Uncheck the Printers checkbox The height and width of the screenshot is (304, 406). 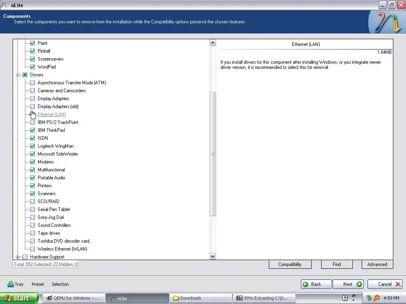click(x=33, y=186)
